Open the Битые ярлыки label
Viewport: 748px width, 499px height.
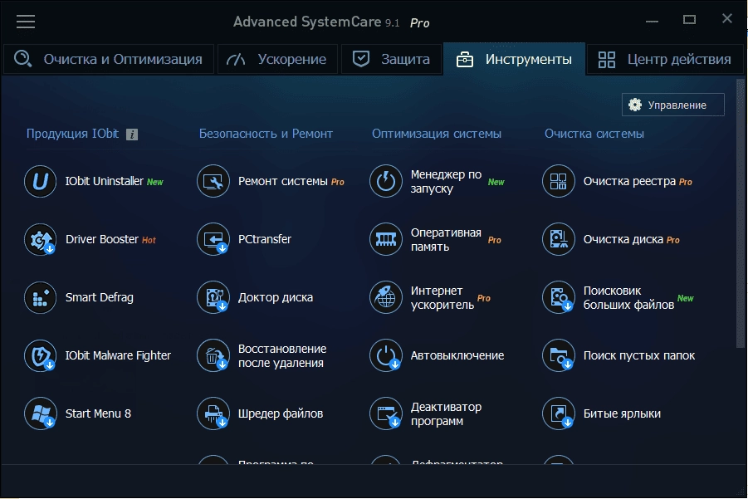click(x=622, y=413)
